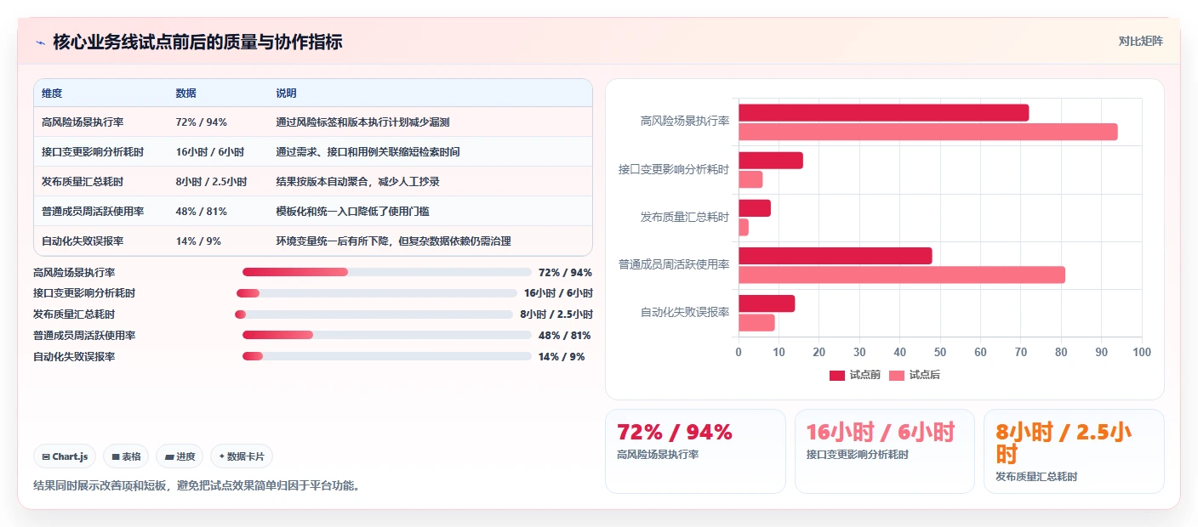Click the 试点前 bar for 接口变更影响分析耗时

tap(771, 161)
